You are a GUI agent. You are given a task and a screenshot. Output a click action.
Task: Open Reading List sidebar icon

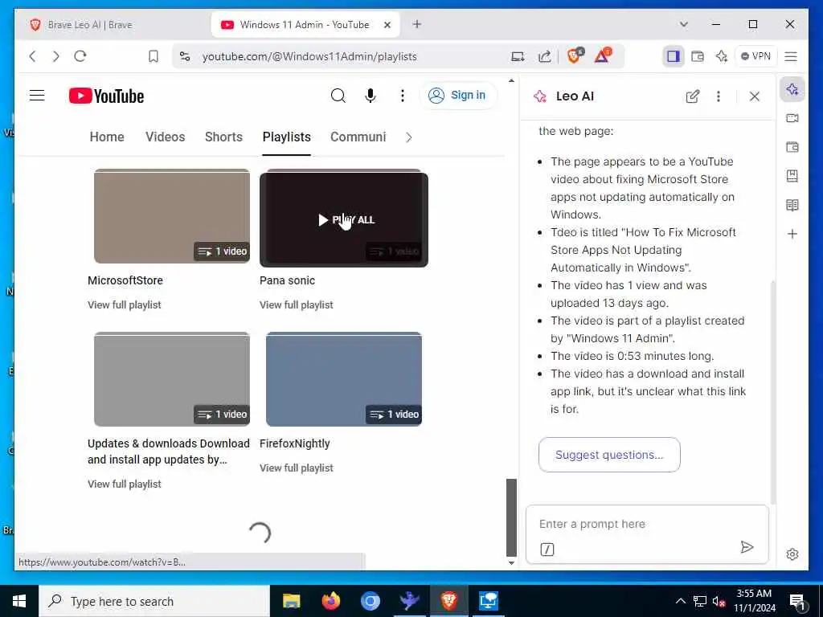tap(792, 205)
